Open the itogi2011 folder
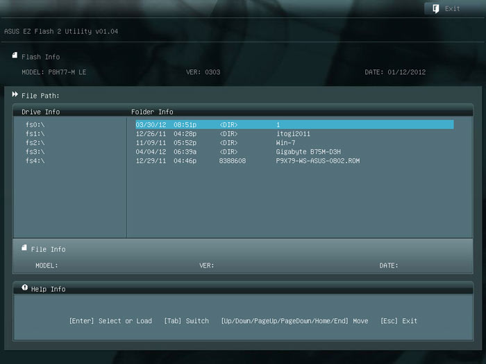This screenshot has width=486, height=364. [293, 134]
